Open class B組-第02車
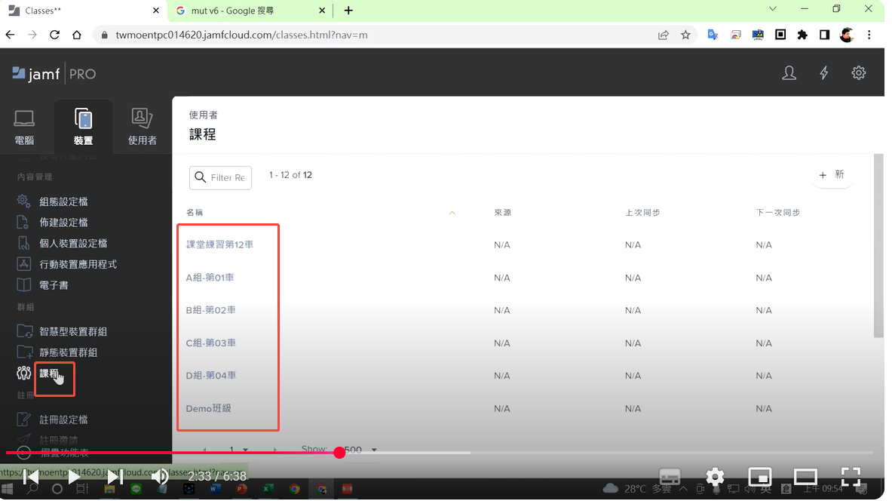892x501 pixels. click(210, 310)
